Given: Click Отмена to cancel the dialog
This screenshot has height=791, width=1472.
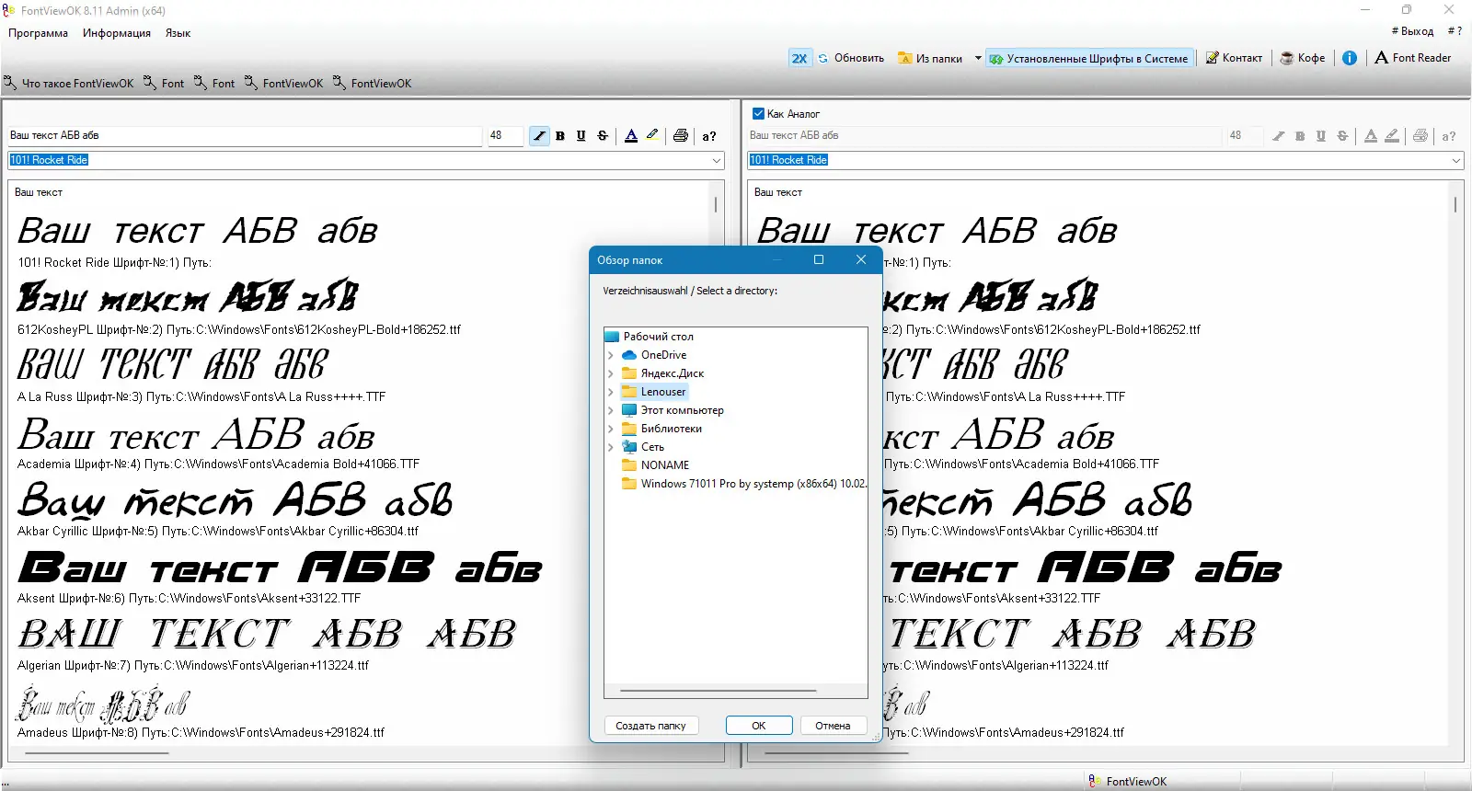Looking at the screenshot, I should click(x=833, y=726).
